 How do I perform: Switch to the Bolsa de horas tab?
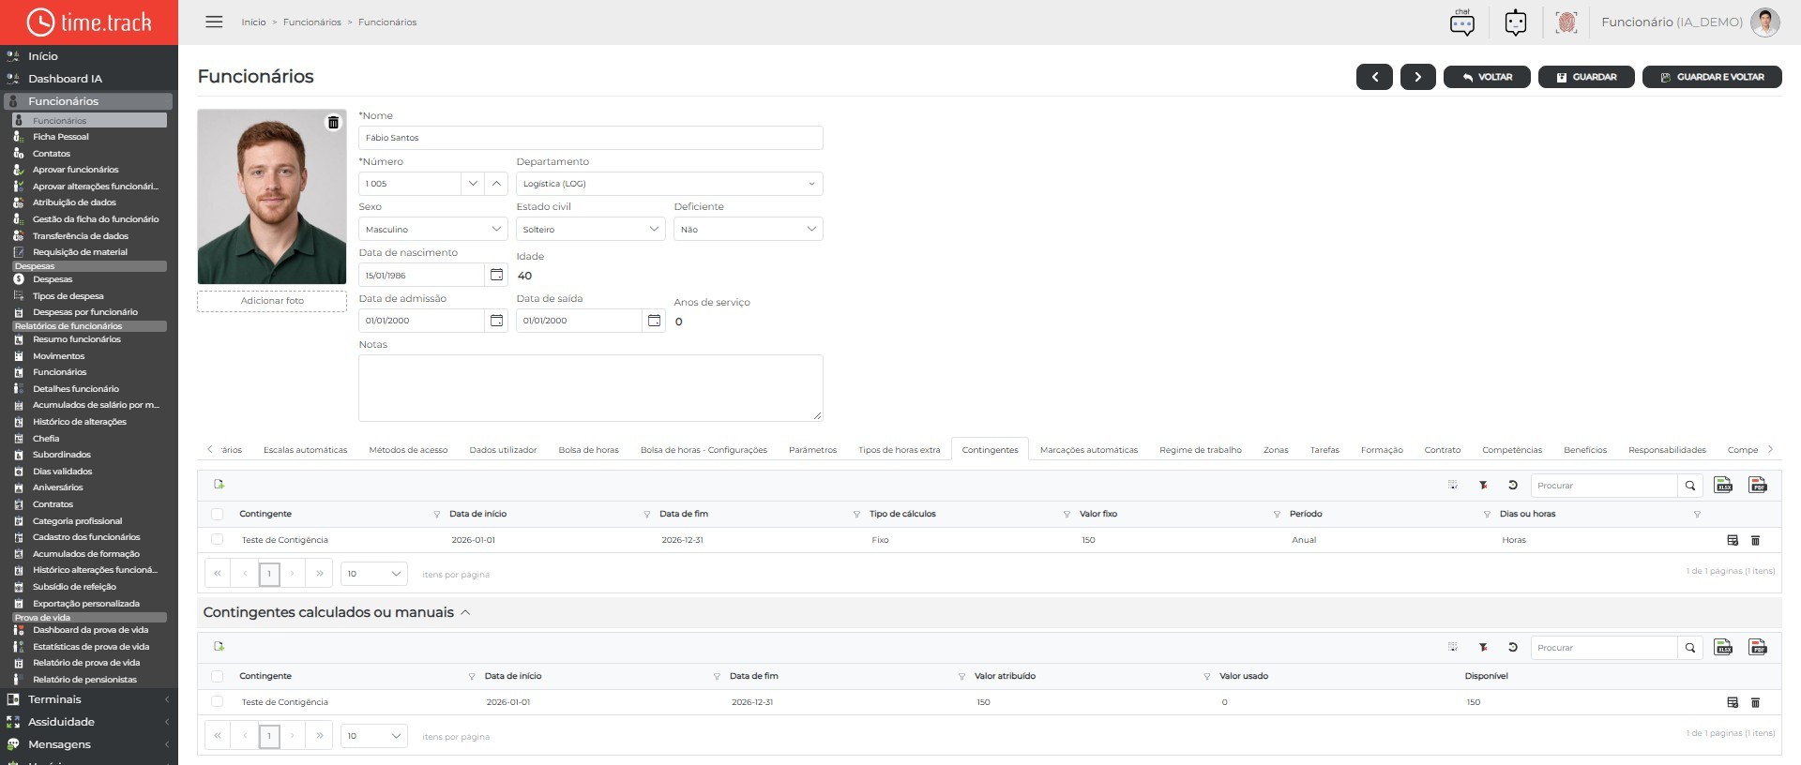click(588, 450)
